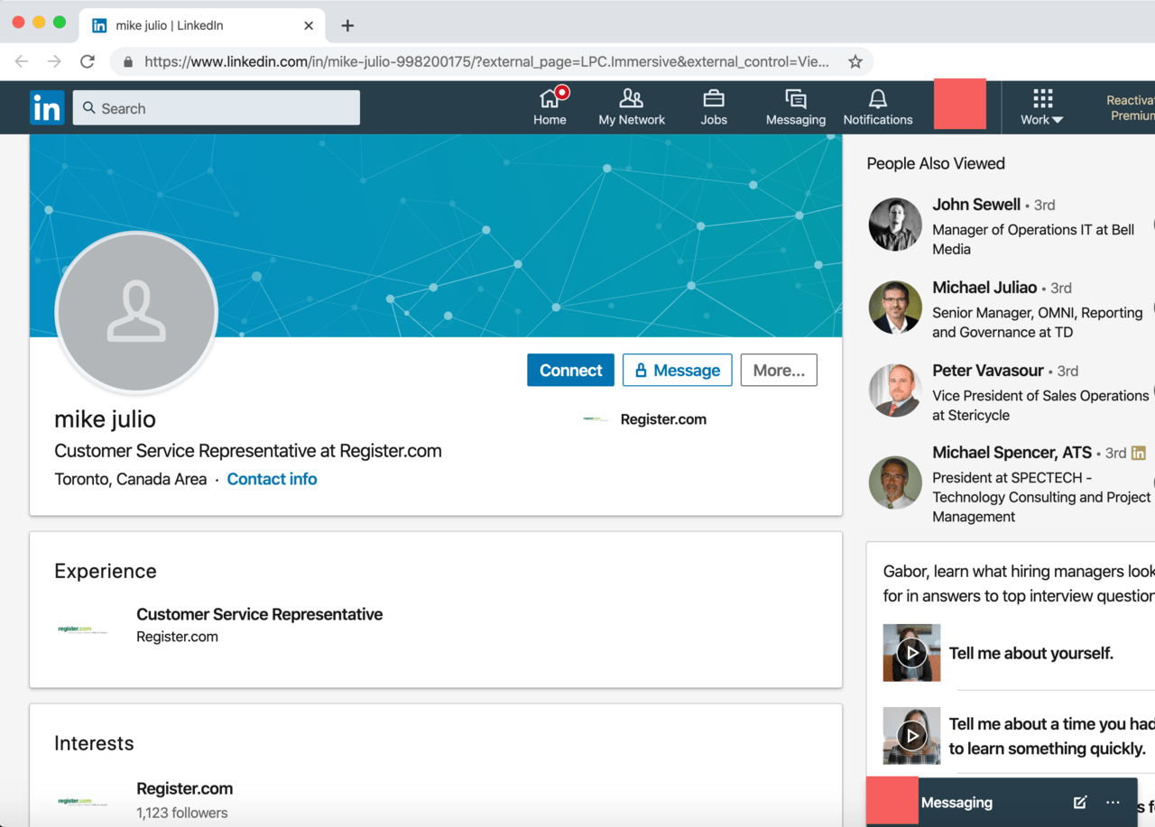
Task: Click the browser forward arrow
Action: [x=54, y=61]
